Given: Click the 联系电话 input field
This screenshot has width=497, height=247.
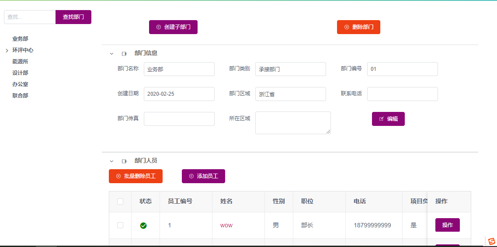Looking at the screenshot, I should coord(402,94).
